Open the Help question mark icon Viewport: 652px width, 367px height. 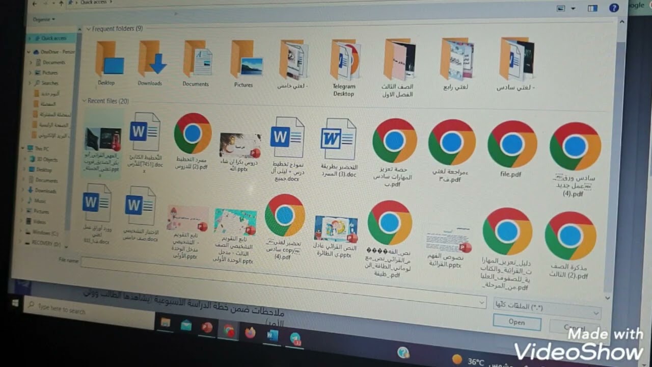[614, 8]
